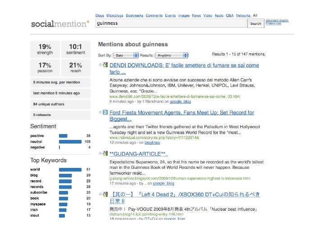This screenshot has height=232, width=328.
Task: Click the '5 minutes avg. per mention' box
Action: [x=60, y=82]
